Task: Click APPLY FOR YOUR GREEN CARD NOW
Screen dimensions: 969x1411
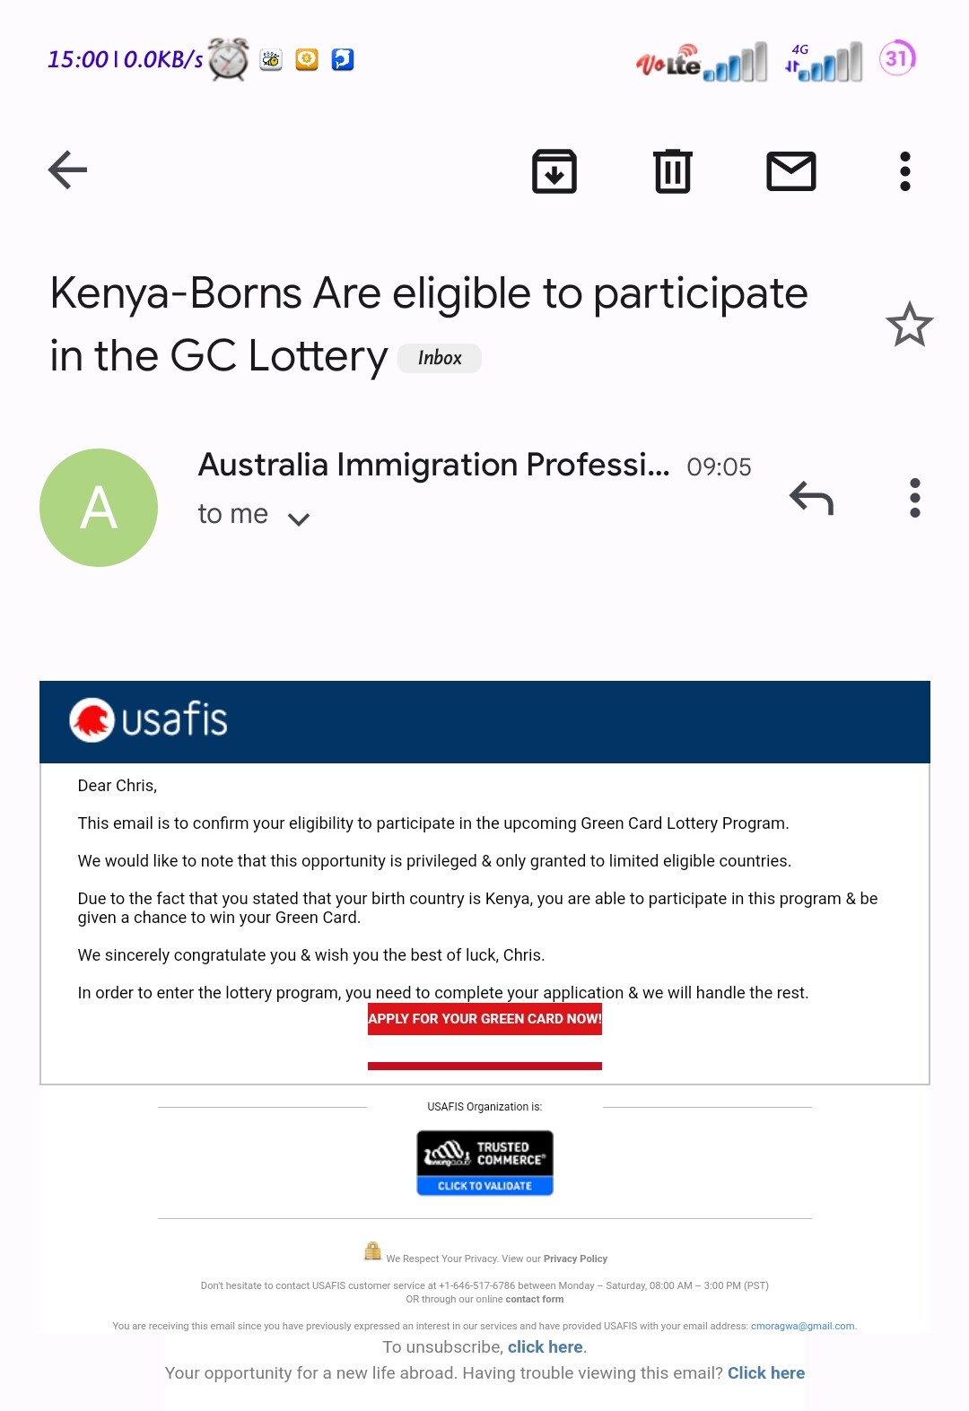Action: [484, 1018]
